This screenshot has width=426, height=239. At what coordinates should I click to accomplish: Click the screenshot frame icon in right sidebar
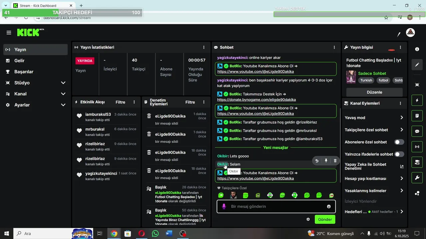tap(417, 85)
